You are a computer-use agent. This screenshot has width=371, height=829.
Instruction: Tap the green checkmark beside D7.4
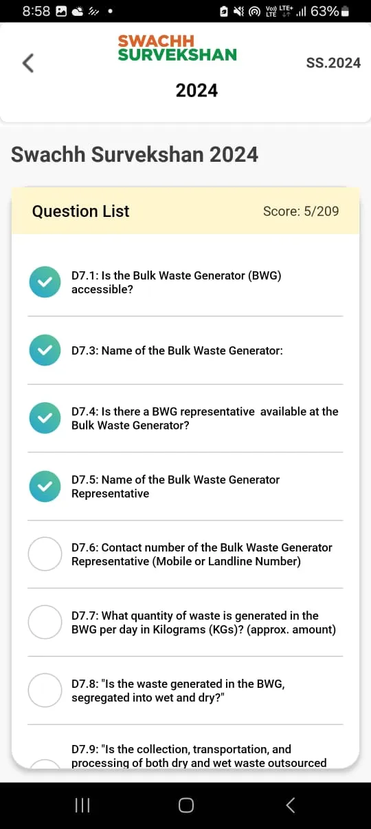point(45,418)
